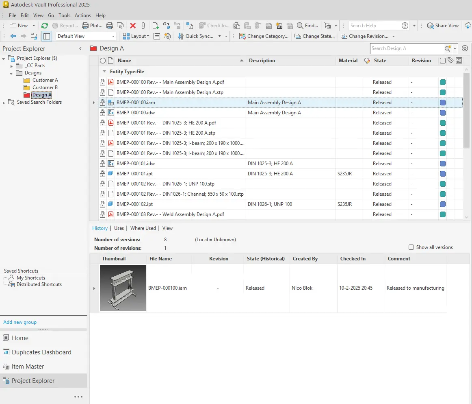Open the File menu

(x=13, y=15)
